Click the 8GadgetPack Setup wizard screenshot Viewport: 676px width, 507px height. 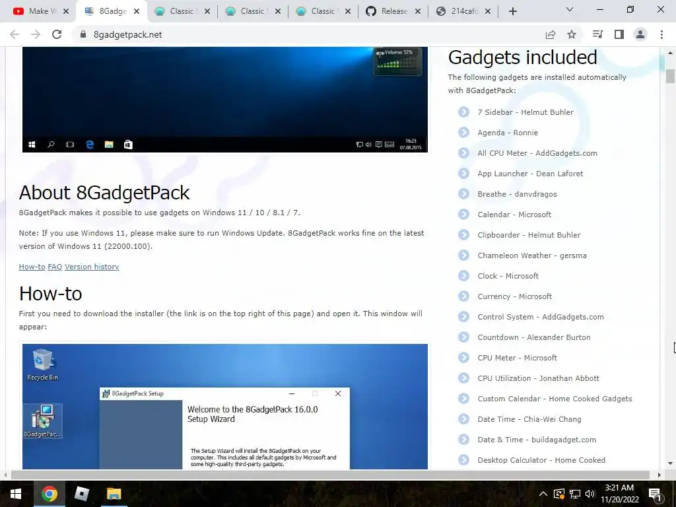pyautogui.click(x=225, y=407)
